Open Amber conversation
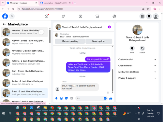 tap(24, 83)
